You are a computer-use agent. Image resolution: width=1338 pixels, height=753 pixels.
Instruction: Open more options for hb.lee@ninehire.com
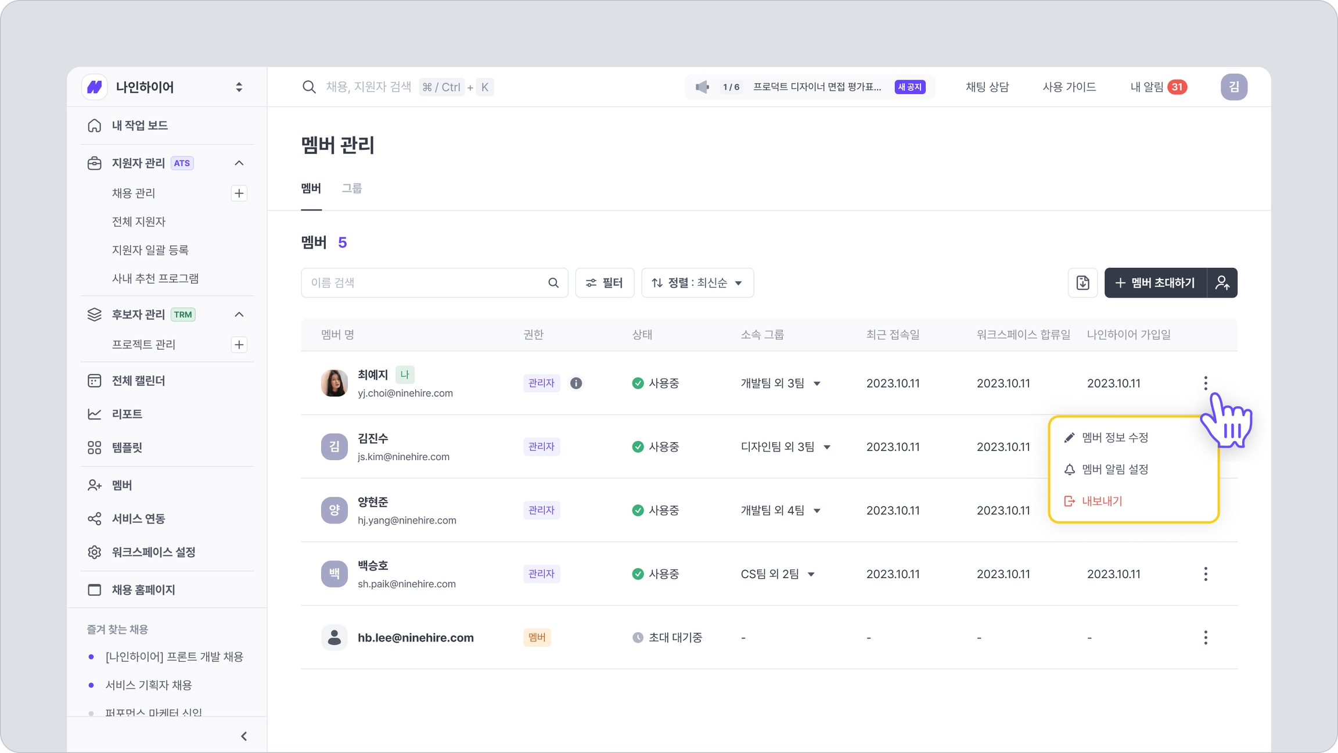(1206, 637)
